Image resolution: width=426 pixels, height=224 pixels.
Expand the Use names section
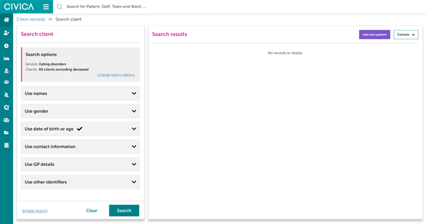(x=81, y=93)
